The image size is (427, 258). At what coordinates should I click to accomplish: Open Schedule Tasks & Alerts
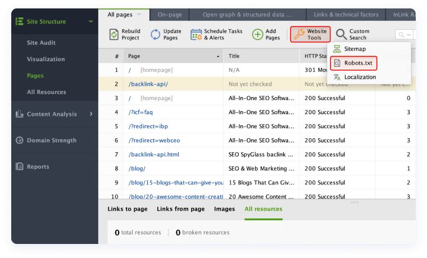point(196,34)
